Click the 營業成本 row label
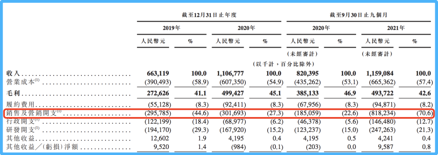Image resolution: width=438 pixels, height=155 pixels. coord(22,82)
